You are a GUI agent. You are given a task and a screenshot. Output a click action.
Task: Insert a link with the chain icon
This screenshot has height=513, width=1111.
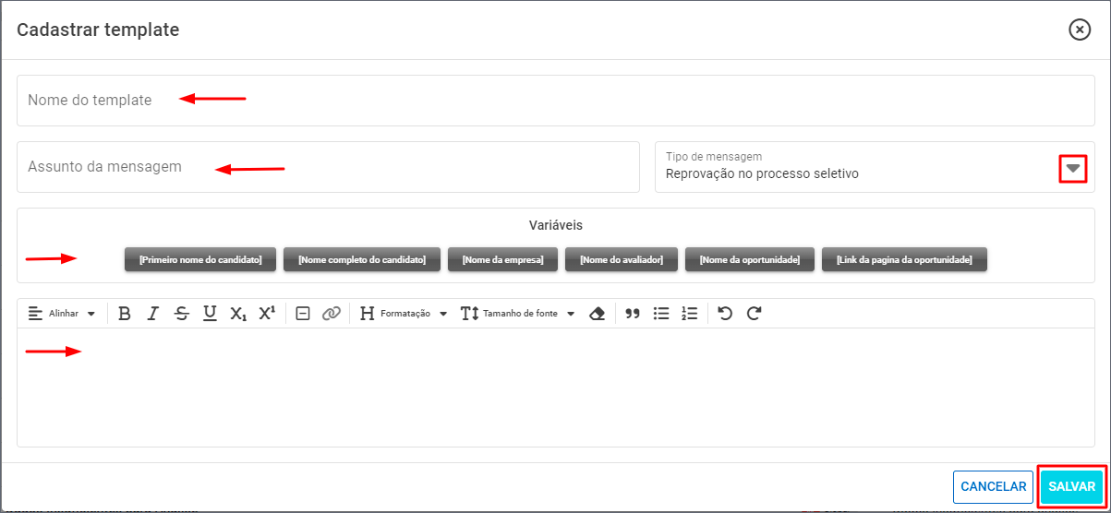[x=332, y=314]
